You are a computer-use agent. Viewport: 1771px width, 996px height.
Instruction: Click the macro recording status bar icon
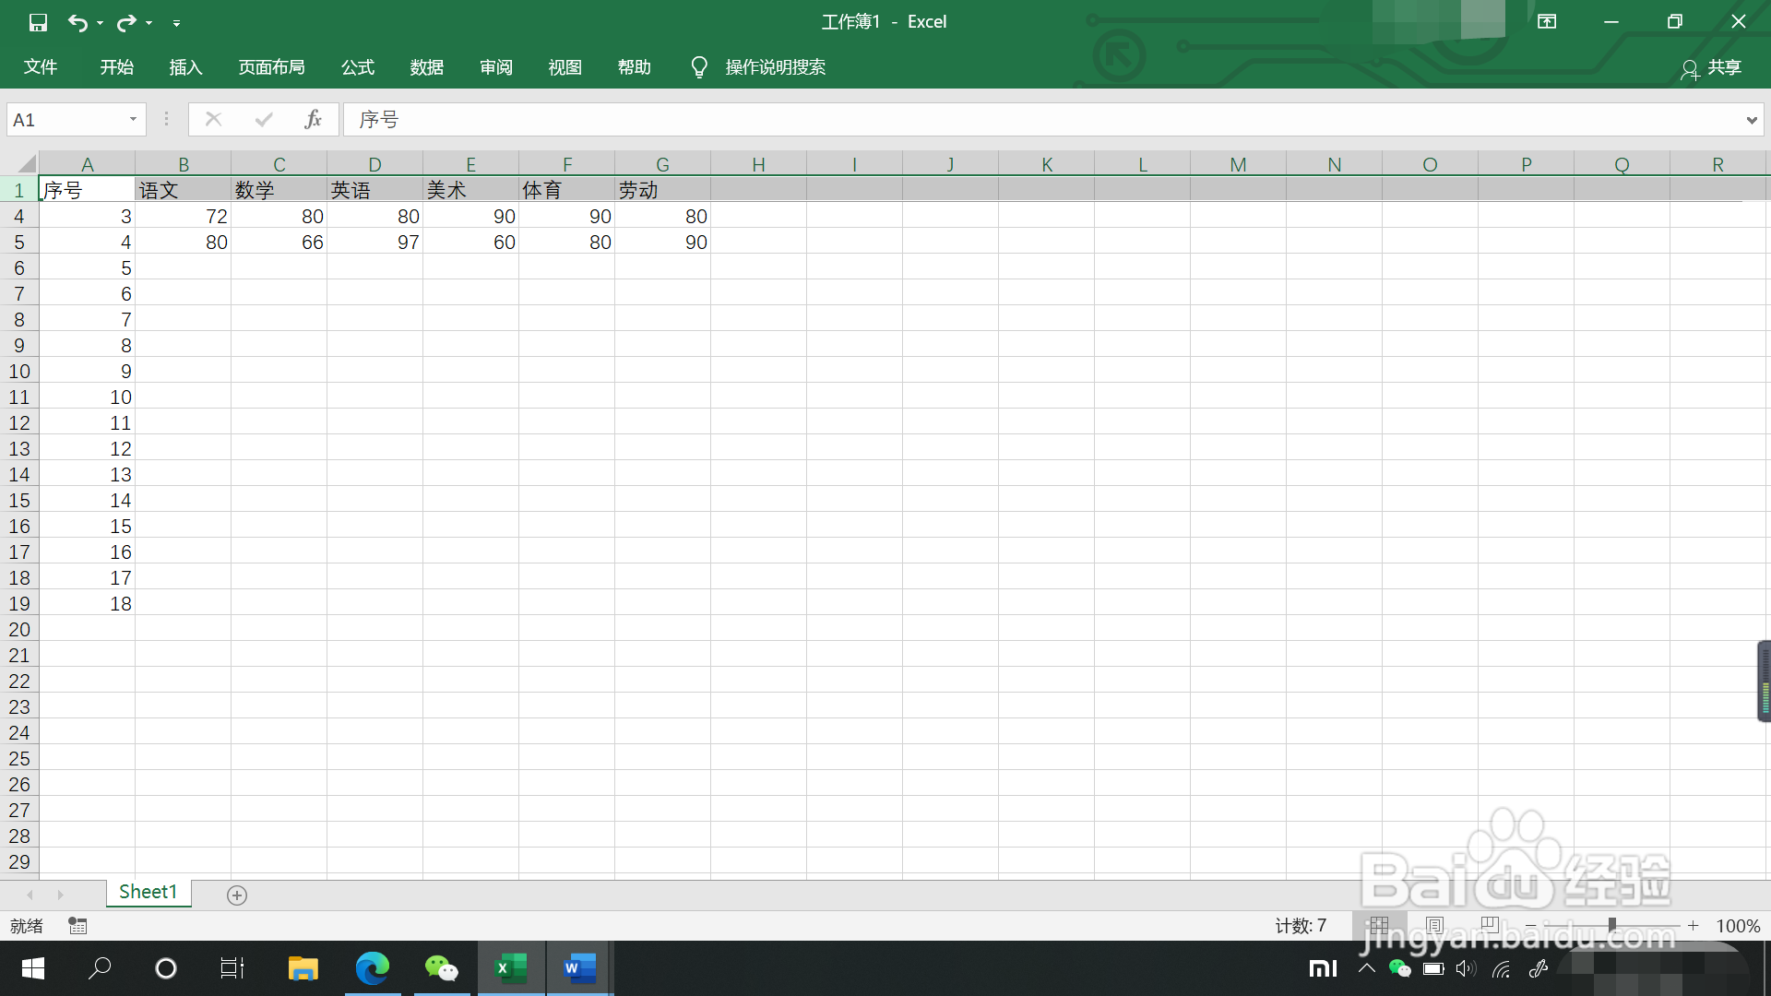pyautogui.click(x=77, y=926)
